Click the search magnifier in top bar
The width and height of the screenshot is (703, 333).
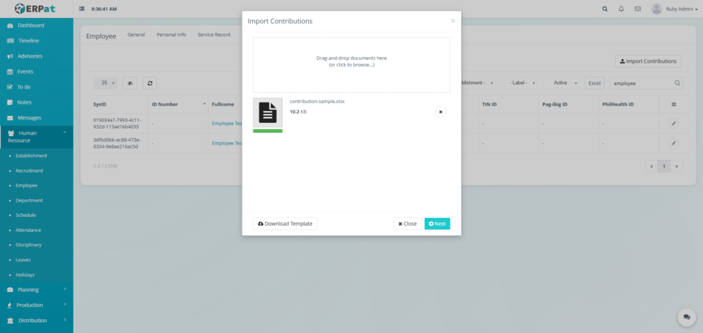click(605, 9)
